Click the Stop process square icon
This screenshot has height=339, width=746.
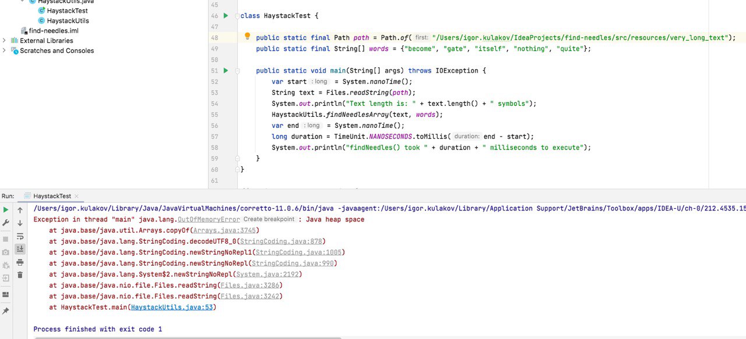[6, 239]
